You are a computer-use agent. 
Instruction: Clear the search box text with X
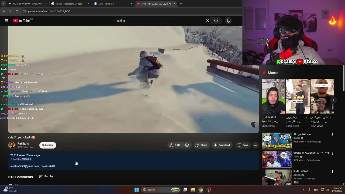pos(208,21)
